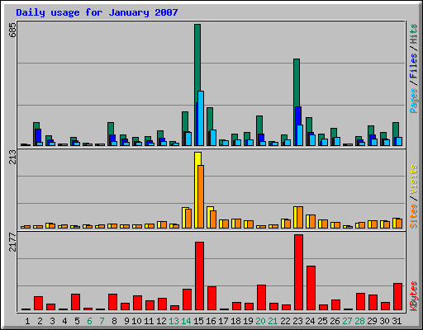Click the 213 axis maximum label
The image size is (423, 330).
pyautogui.click(x=12, y=157)
